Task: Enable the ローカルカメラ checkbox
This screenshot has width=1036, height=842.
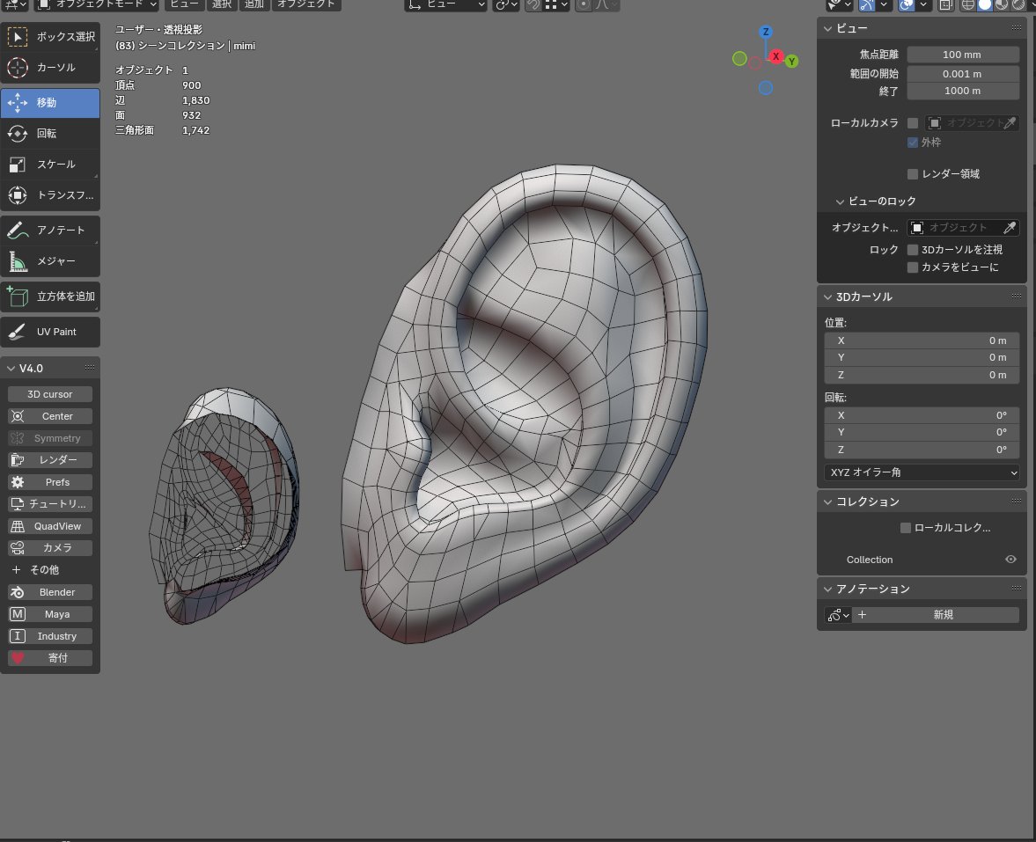Action: click(x=913, y=123)
